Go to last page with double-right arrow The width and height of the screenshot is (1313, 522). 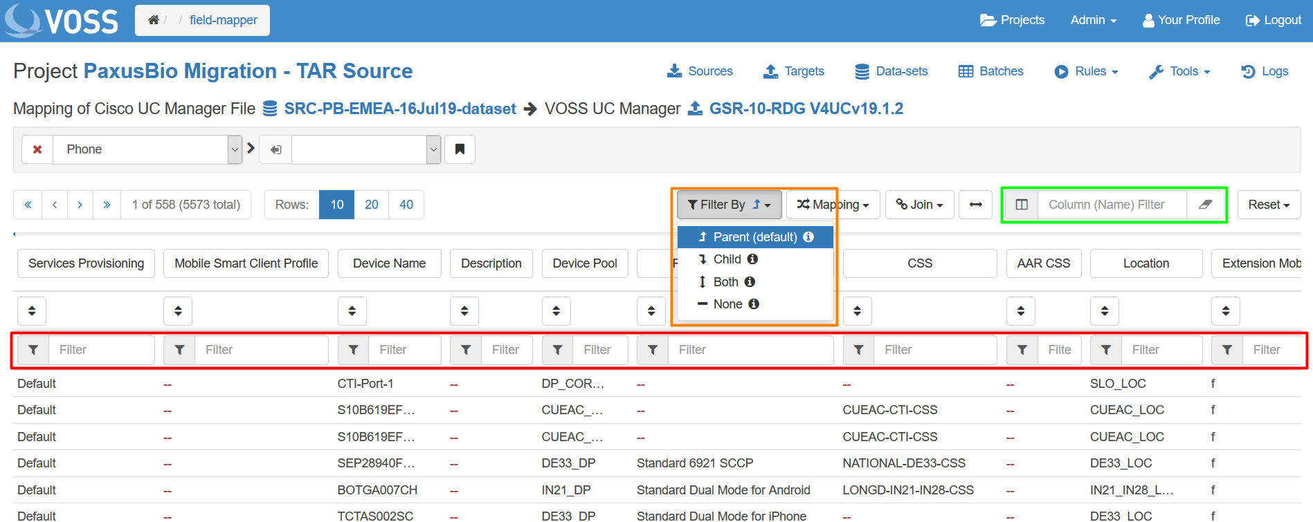pyautogui.click(x=107, y=205)
